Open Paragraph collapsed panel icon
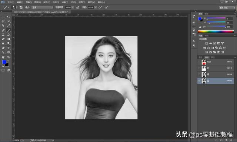Image resolution: width=237 pixels, height=142 pixels. [x=194, y=45]
